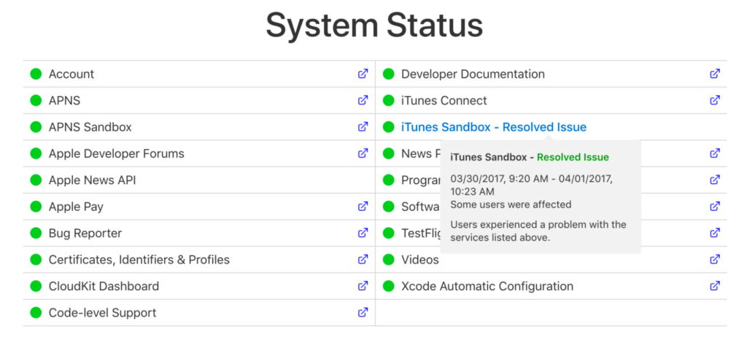
Task: Click iTunes Connect external link icon
Action: (715, 100)
